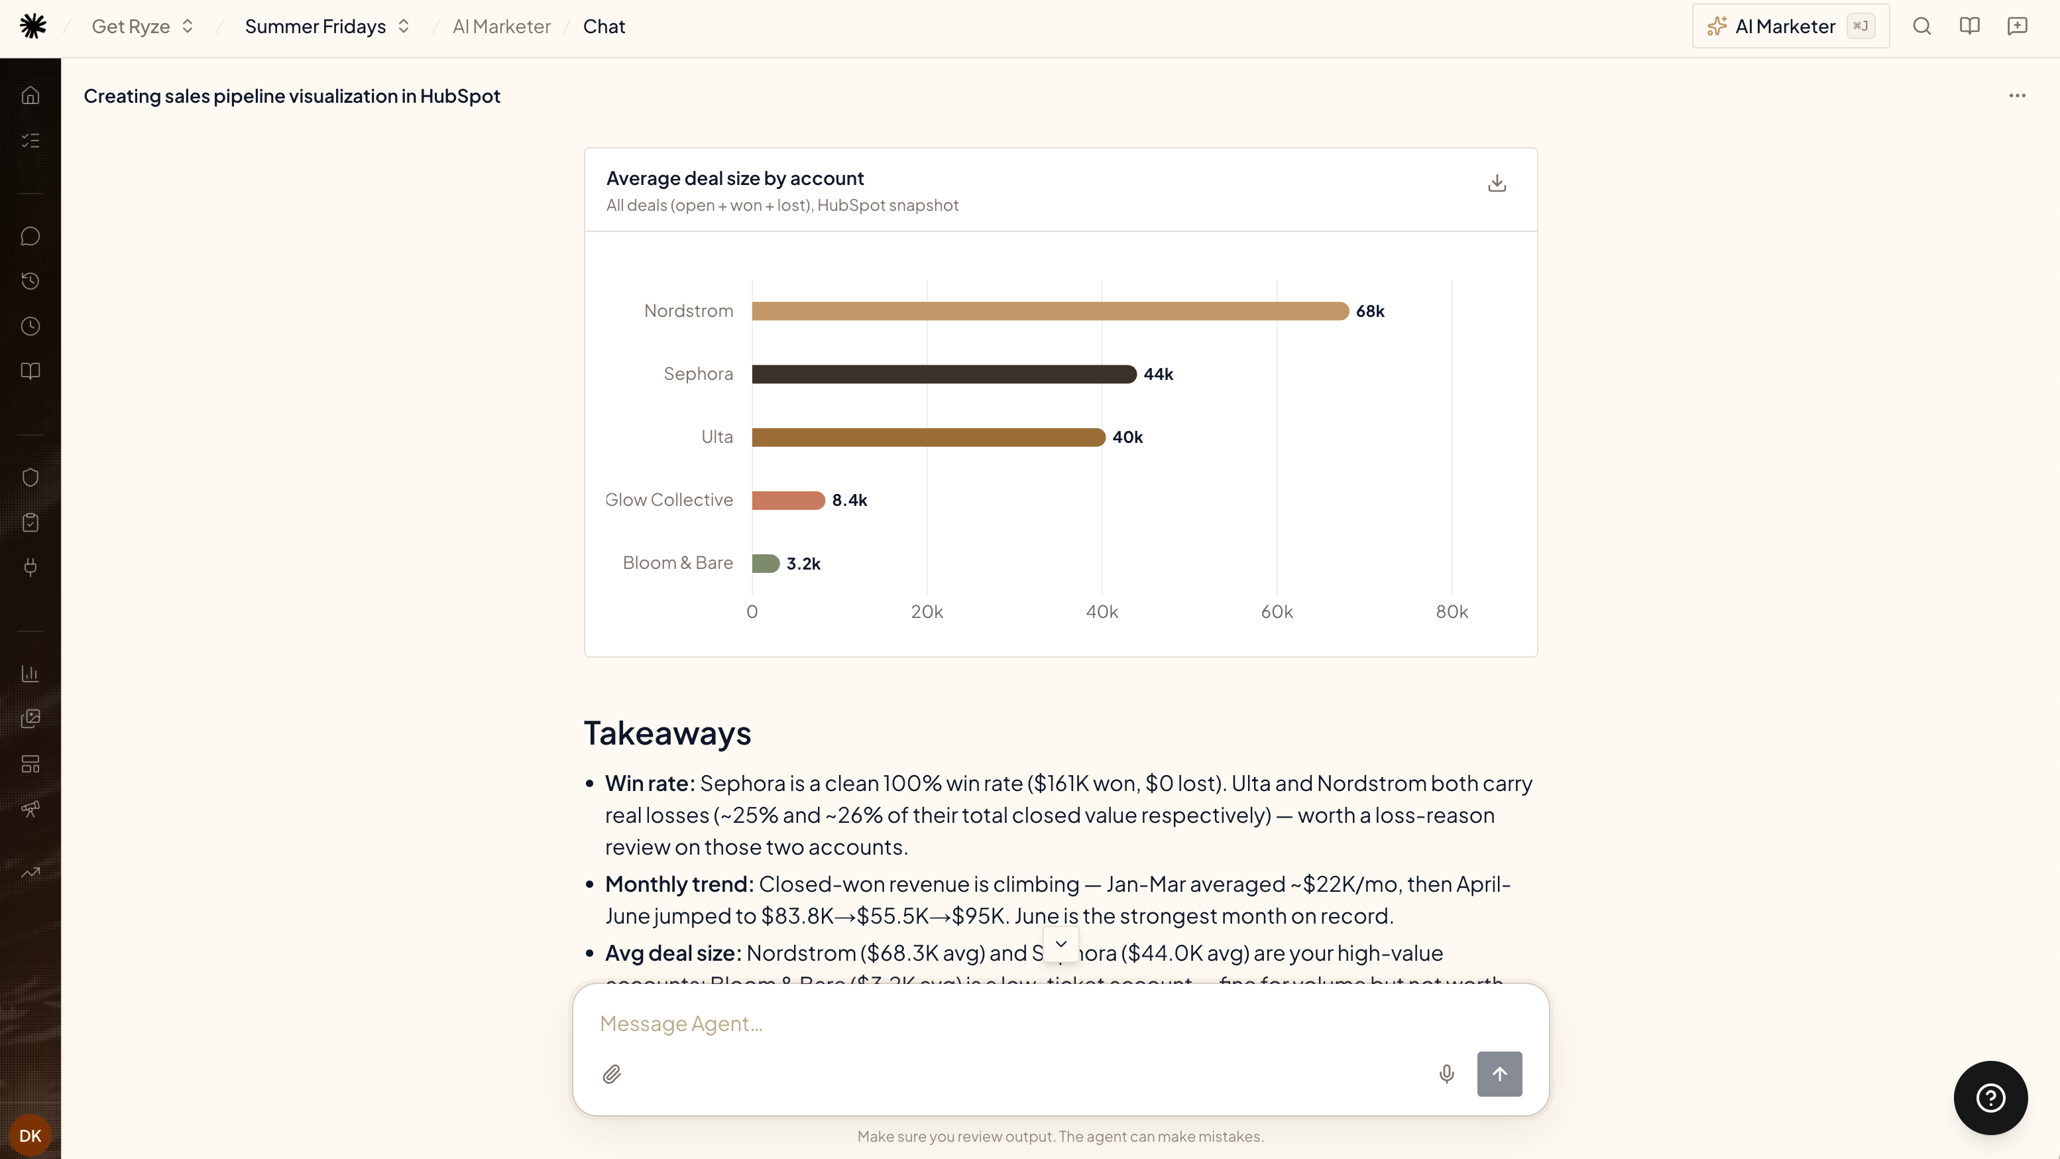Open the help question-mark button
This screenshot has width=2060, height=1159.
(1990, 1098)
